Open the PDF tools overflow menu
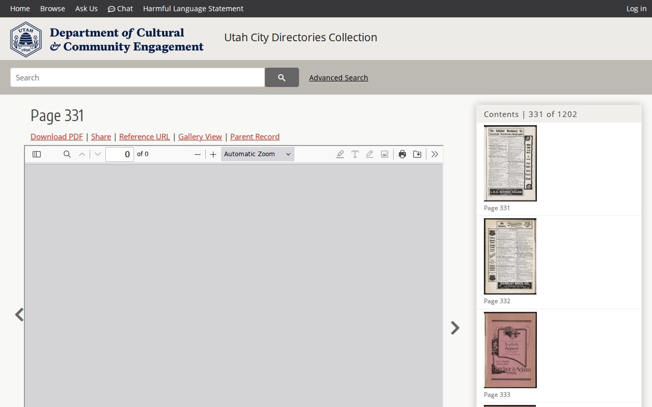652x407 pixels. [x=434, y=154]
